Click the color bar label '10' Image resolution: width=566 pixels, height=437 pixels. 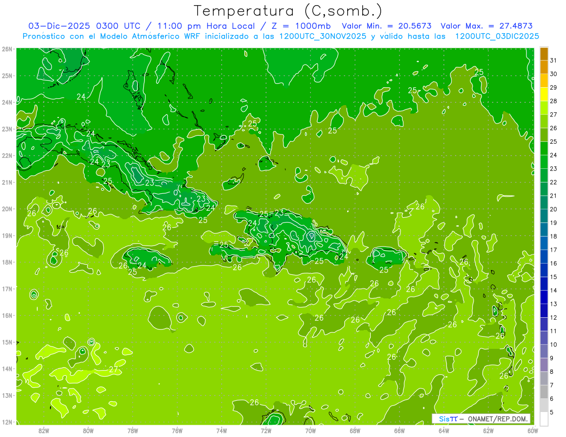(554, 345)
